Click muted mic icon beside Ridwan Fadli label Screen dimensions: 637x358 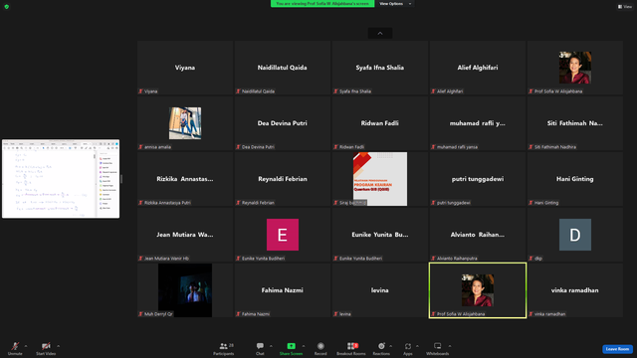(335, 147)
